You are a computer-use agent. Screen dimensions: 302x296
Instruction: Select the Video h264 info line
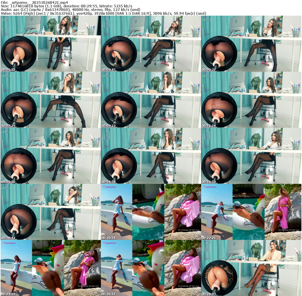tap(103, 13)
